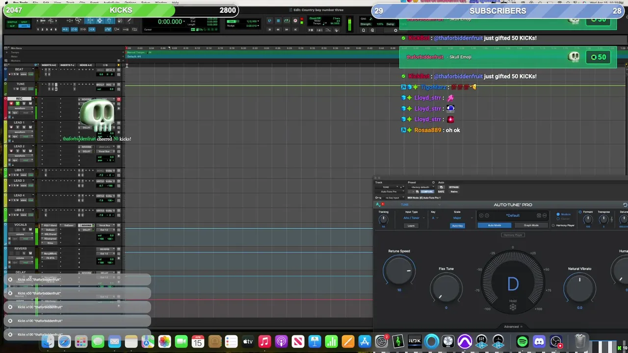Screen dimensions: 628x353
Task: Expand the Tempo ruler
Action: pyautogui.click(x=7, y=52)
